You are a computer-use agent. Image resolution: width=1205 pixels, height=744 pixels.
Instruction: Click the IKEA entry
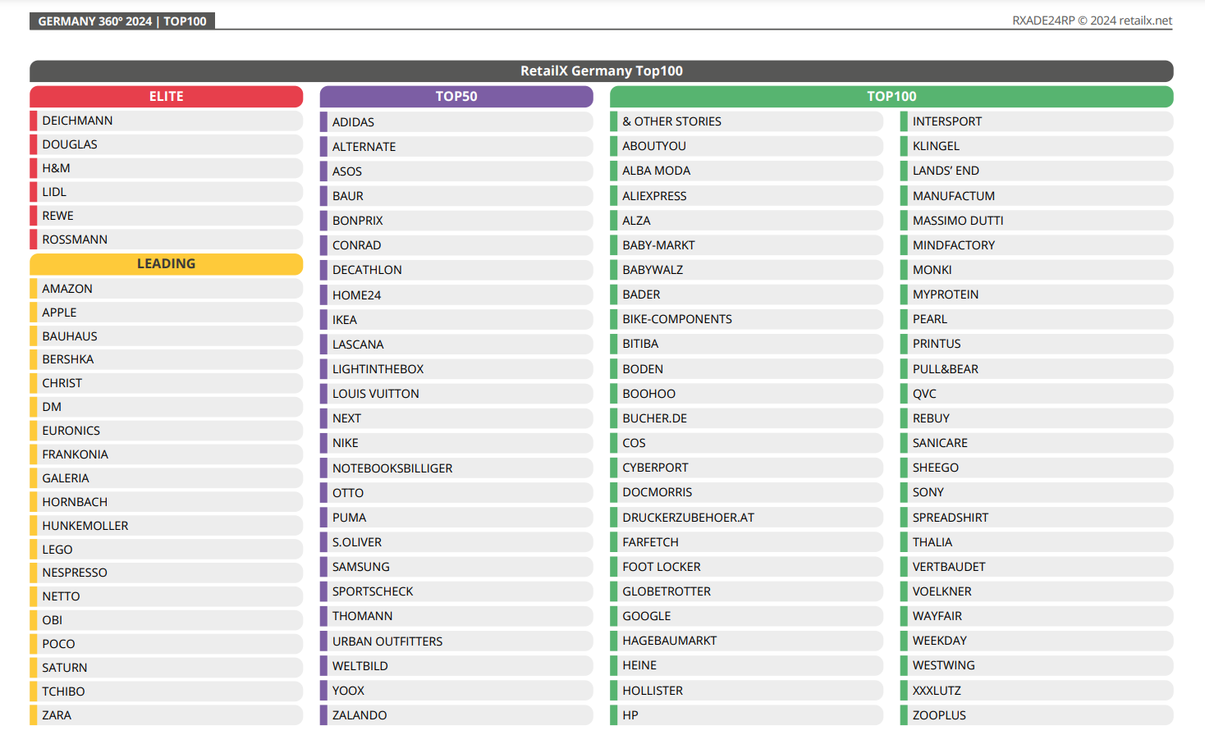456,320
